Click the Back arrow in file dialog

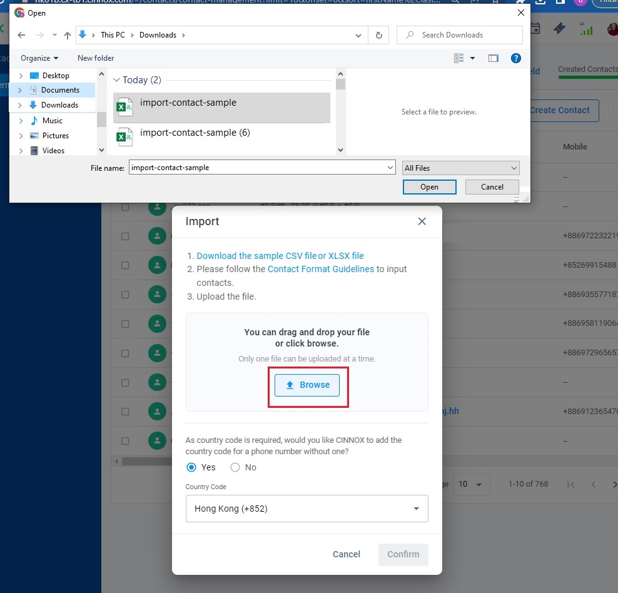click(x=22, y=36)
